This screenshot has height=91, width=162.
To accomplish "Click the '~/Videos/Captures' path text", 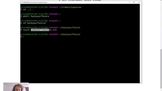I will pos(70,7).
